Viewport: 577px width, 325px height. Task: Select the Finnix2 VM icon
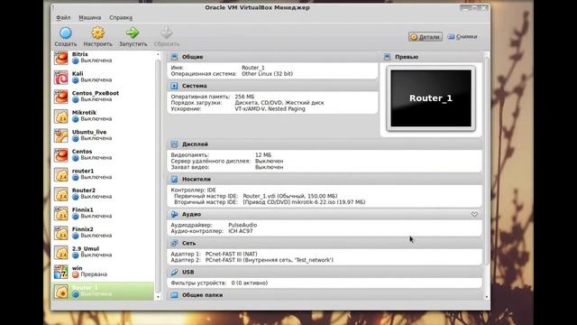(x=61, y=233)
